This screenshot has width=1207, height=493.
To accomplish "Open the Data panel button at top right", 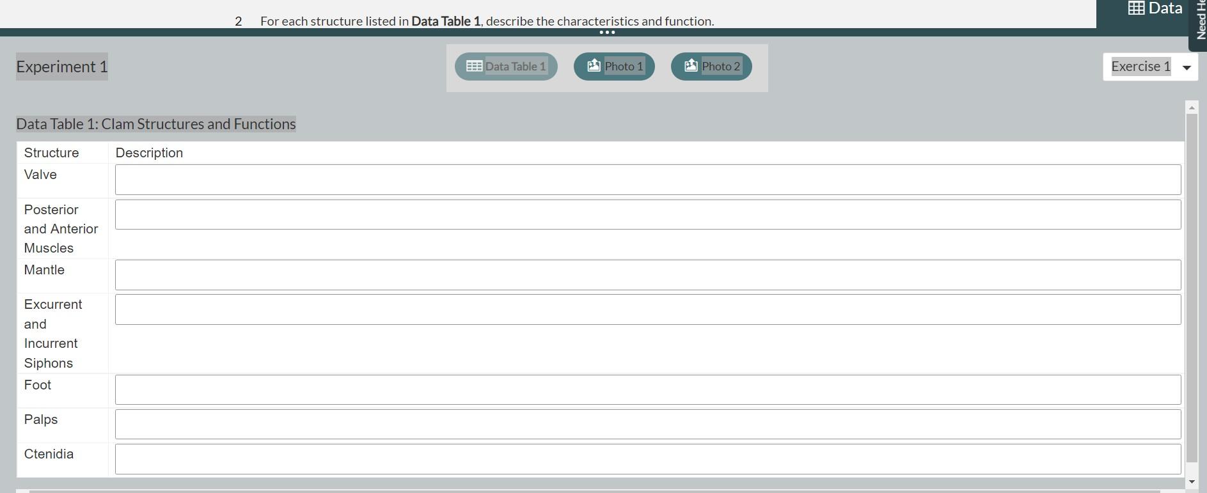I will pyautogui.click(x=1155, y=9).
